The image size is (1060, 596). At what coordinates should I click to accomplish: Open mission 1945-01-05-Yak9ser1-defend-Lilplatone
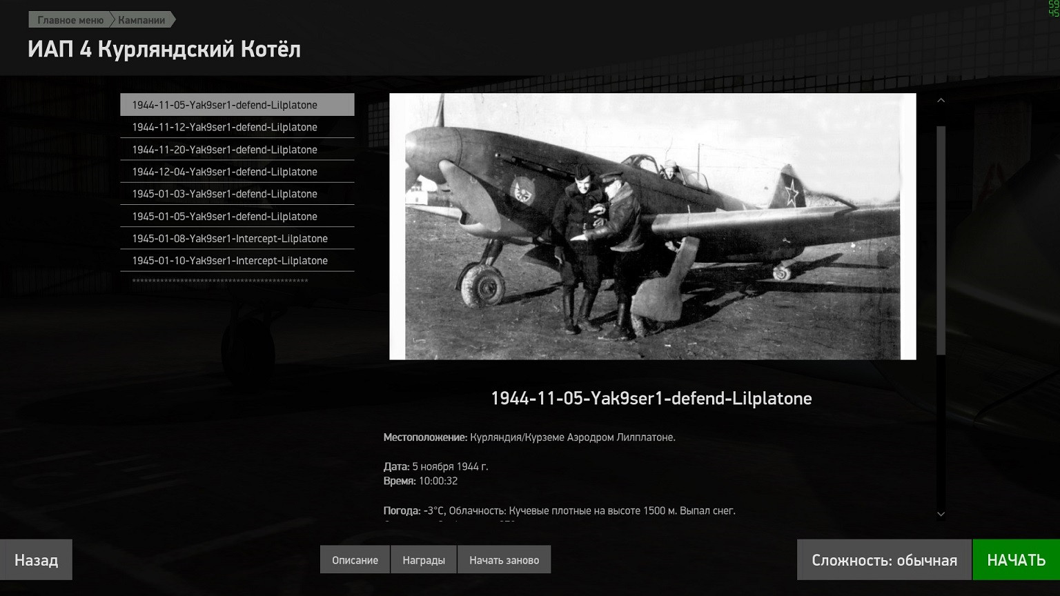(x=237, y=216)
